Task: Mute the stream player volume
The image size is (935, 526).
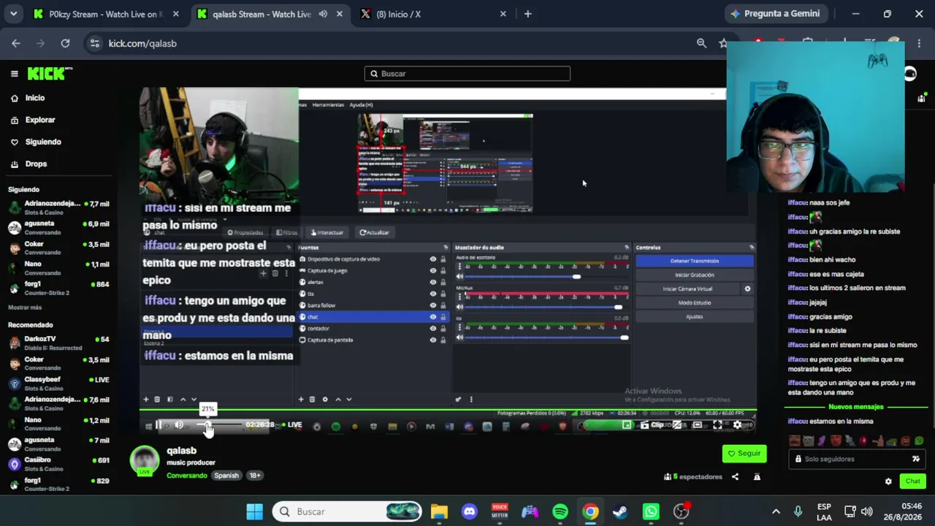Action: pyautogui.click(x=179, y=425)
